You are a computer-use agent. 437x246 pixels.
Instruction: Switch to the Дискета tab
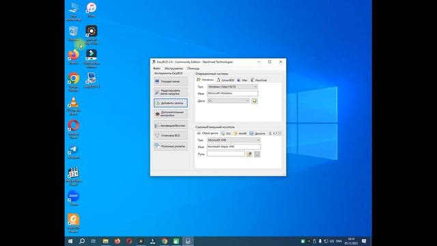pos(257,134)
